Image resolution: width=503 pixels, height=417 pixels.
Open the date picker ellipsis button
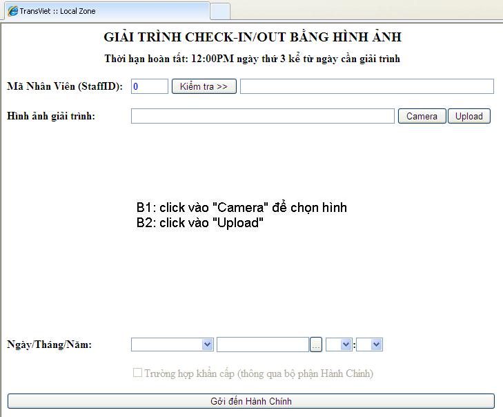315,345
